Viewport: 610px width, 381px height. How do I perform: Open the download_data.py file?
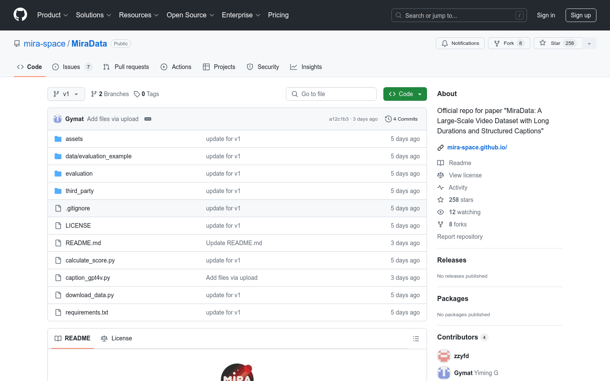tap(89, 295)
